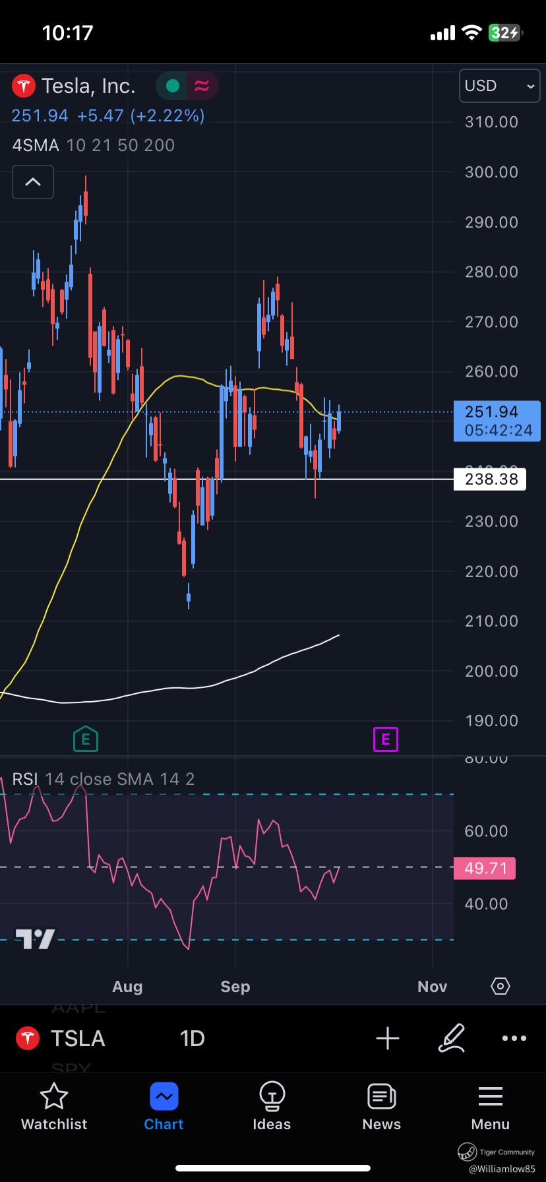Switch to the Watchlist tab
Viewport: 546px width, 1182px height.
54,1107
